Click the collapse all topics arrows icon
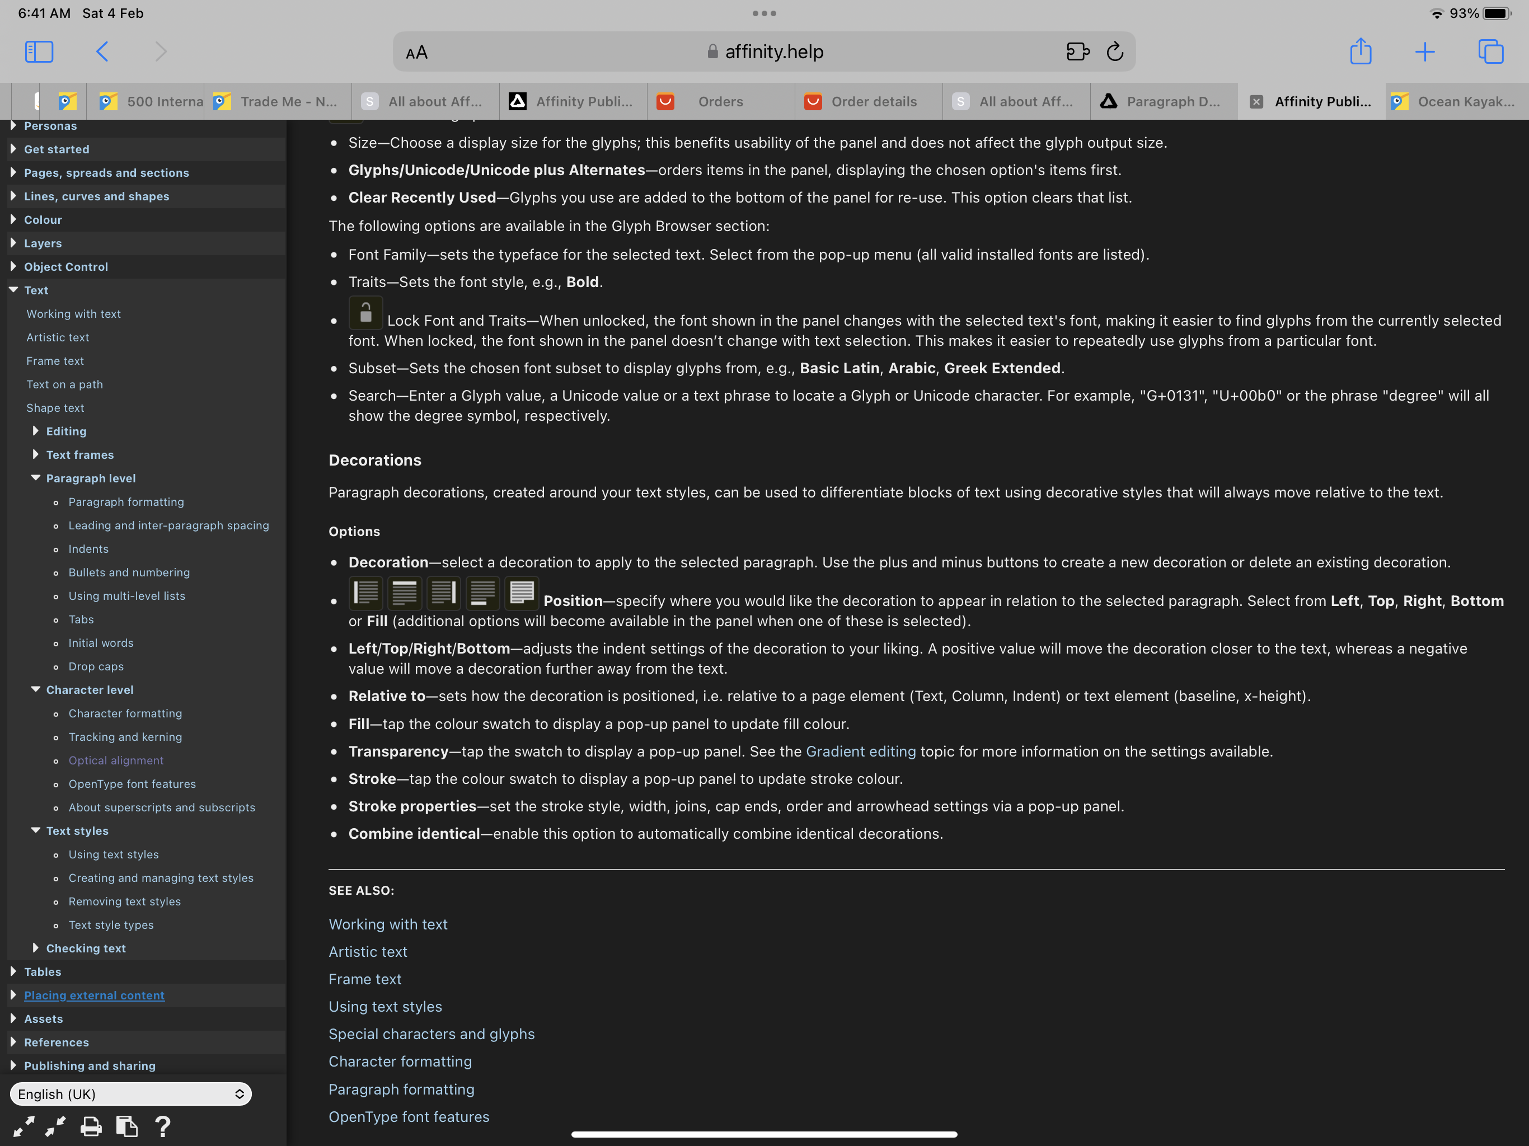1529x1146 pixels. 55,1126
